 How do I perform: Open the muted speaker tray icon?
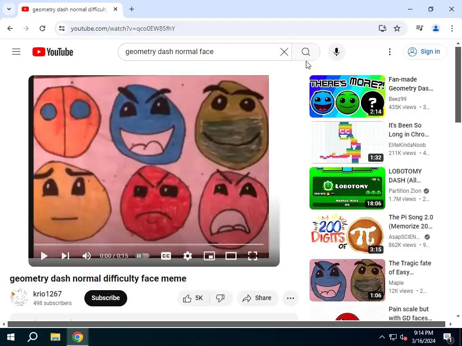(x=403, y=337)
